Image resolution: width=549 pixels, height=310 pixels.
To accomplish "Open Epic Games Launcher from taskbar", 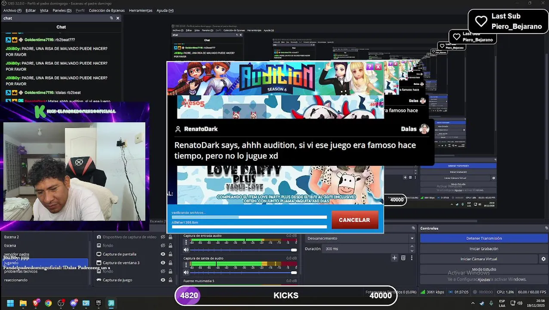I will (x=98, y=303).
